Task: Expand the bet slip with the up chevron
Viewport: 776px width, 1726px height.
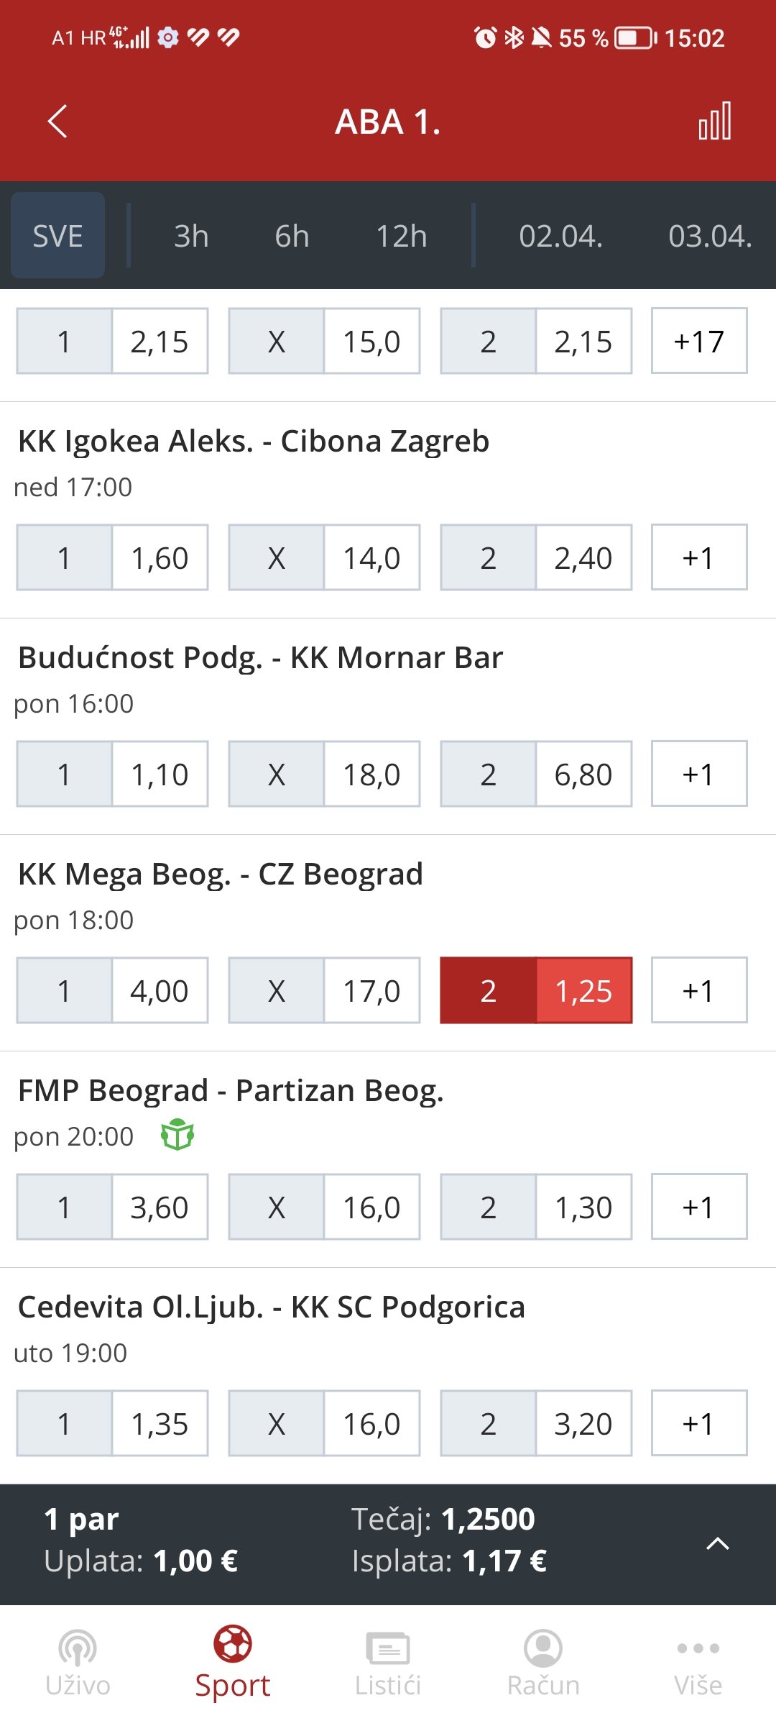Action: pyautogui.click(x=718, y=1543)
